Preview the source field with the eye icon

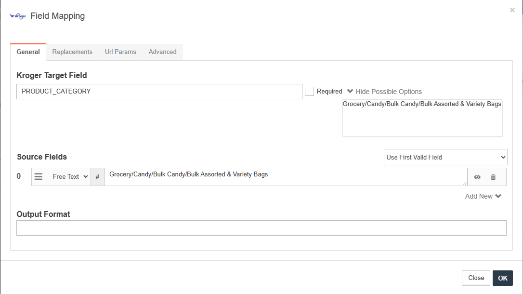point(477,177)
